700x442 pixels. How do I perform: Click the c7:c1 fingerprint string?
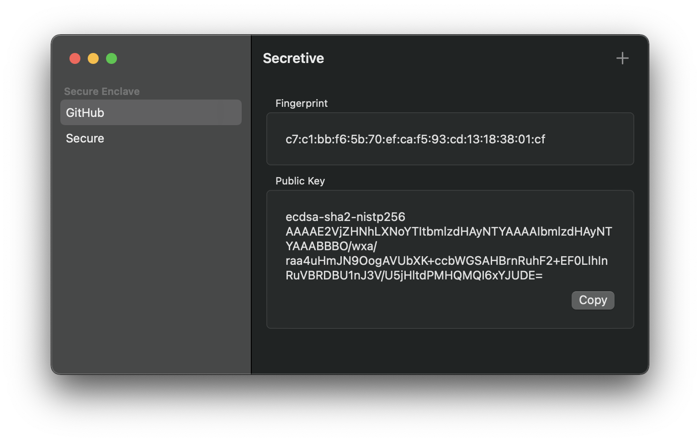[x=415, y=139]
